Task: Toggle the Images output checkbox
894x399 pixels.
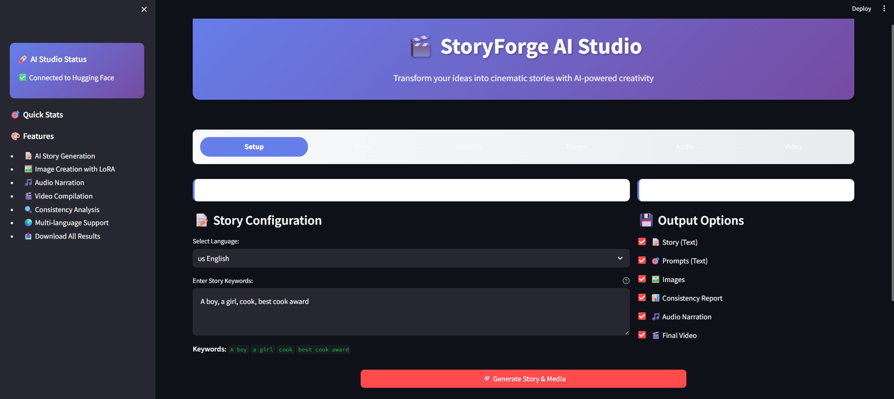Action: [x=642, y=279]
